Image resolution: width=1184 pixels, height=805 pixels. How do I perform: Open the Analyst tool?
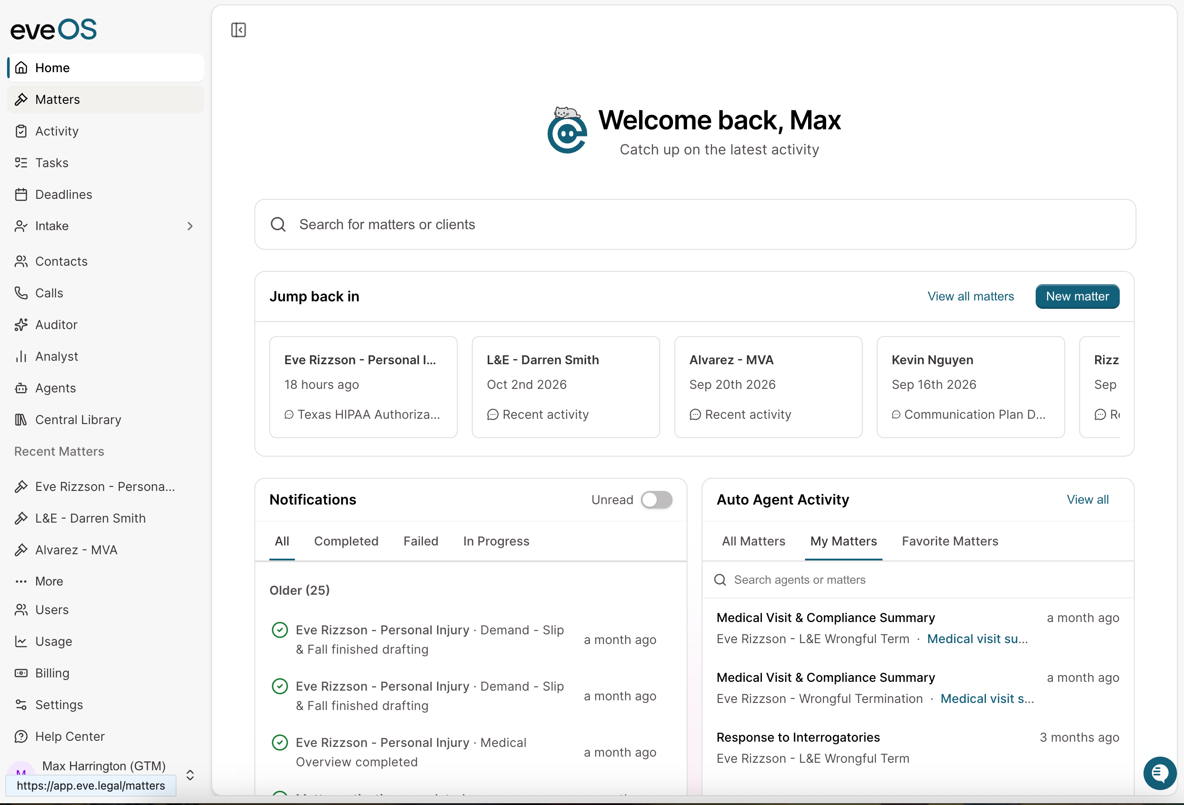coord(106,356)
